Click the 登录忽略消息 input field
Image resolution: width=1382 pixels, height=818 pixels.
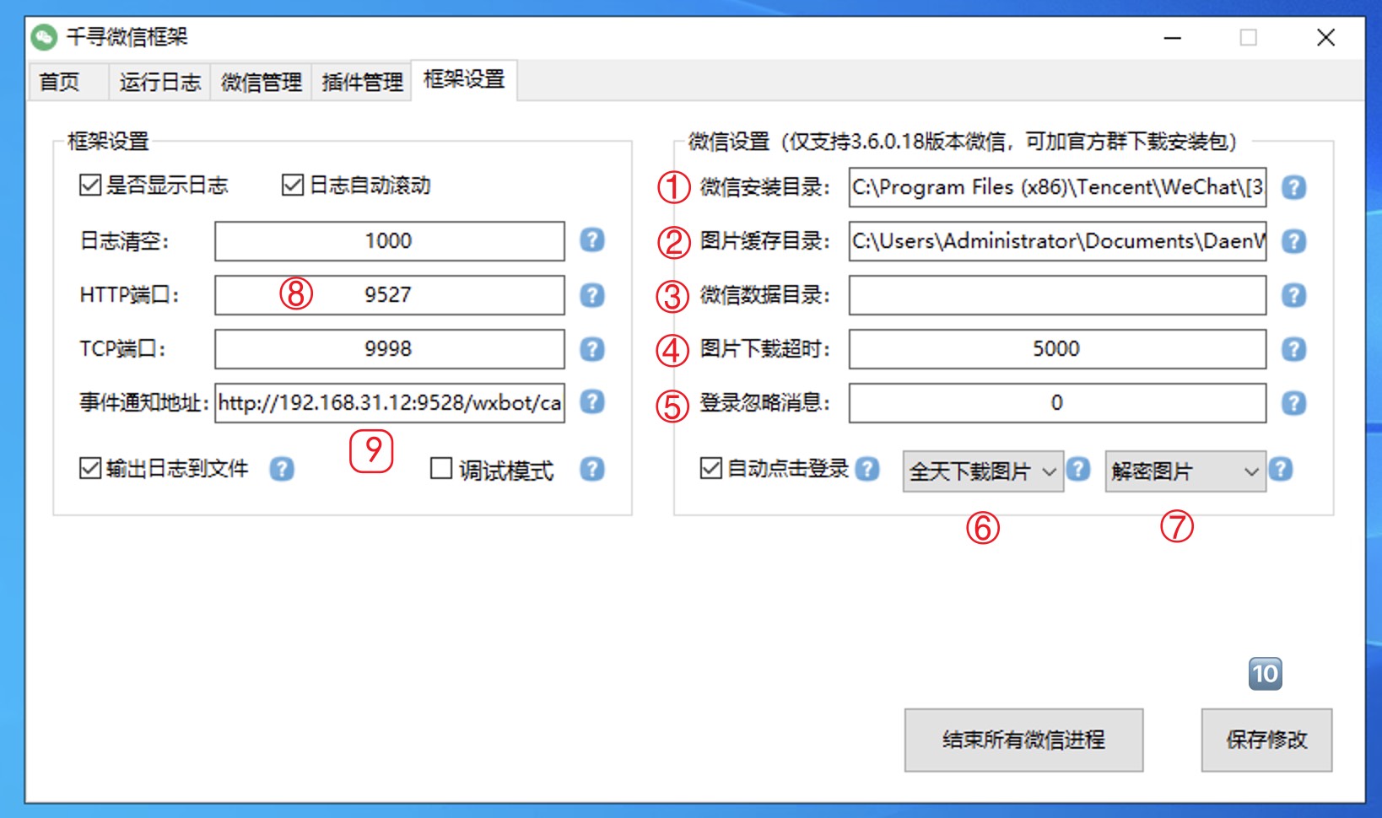1058,403
